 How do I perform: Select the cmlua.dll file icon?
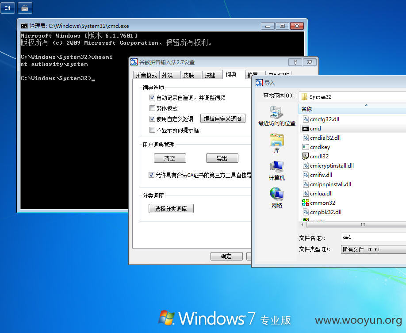coord(306,193)
